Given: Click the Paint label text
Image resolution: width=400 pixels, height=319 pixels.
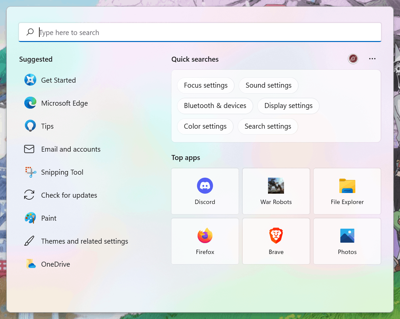Looking at the screenshot, I should 49,218.
